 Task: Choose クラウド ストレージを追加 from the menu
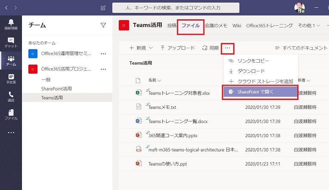click(x=261, y=81)
